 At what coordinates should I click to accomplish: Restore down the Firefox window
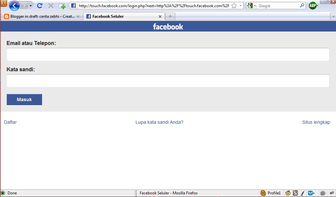point(328,2)
